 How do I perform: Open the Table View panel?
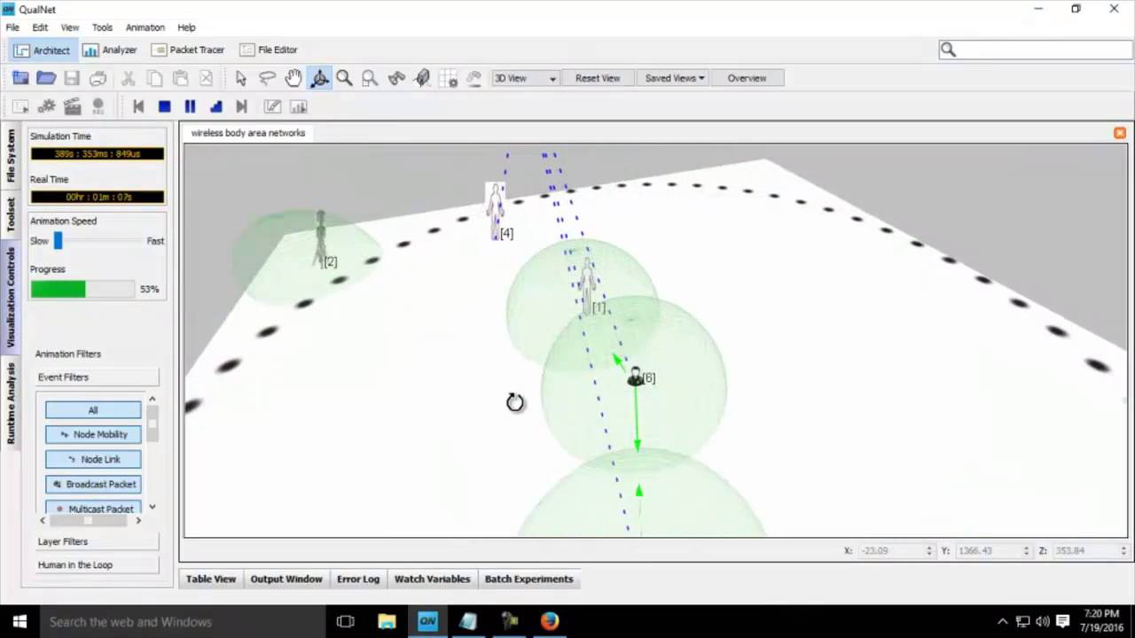point(211,579)
